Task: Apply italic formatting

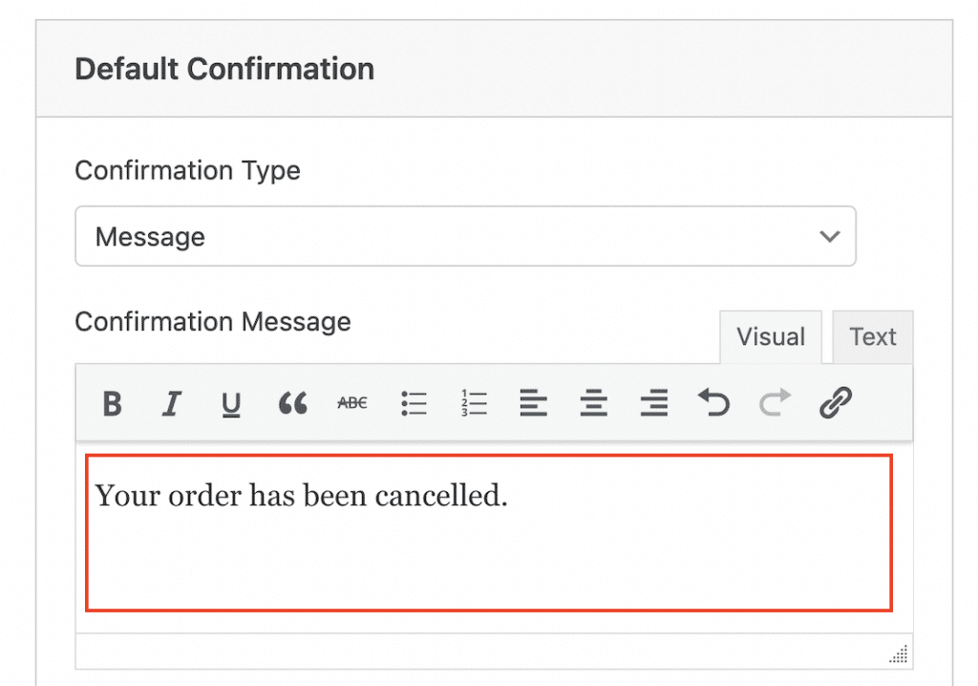Action: [x=172, y=404]
